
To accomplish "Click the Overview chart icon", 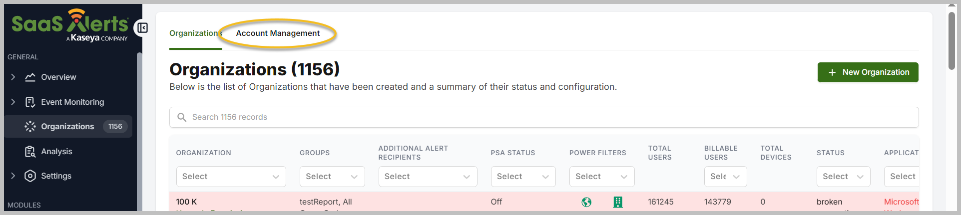I will click(x=30, y=77).
